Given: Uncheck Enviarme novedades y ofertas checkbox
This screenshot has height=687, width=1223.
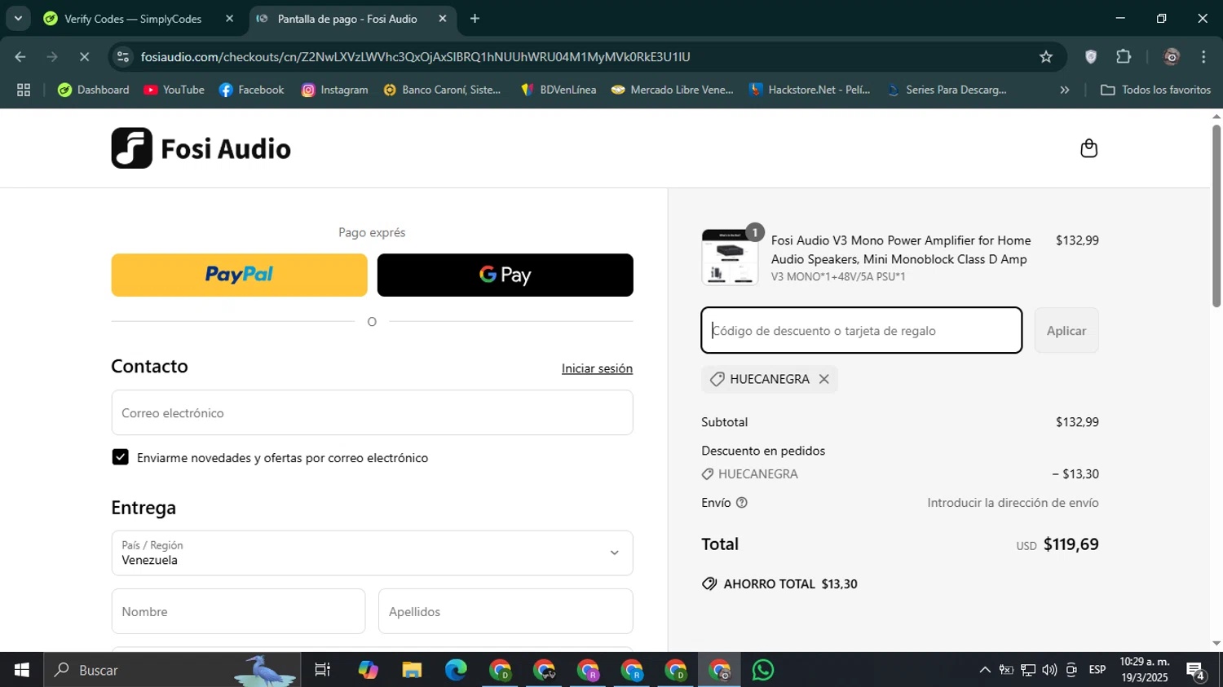Looking at the screenshot, I should click(x=120, y=457).
